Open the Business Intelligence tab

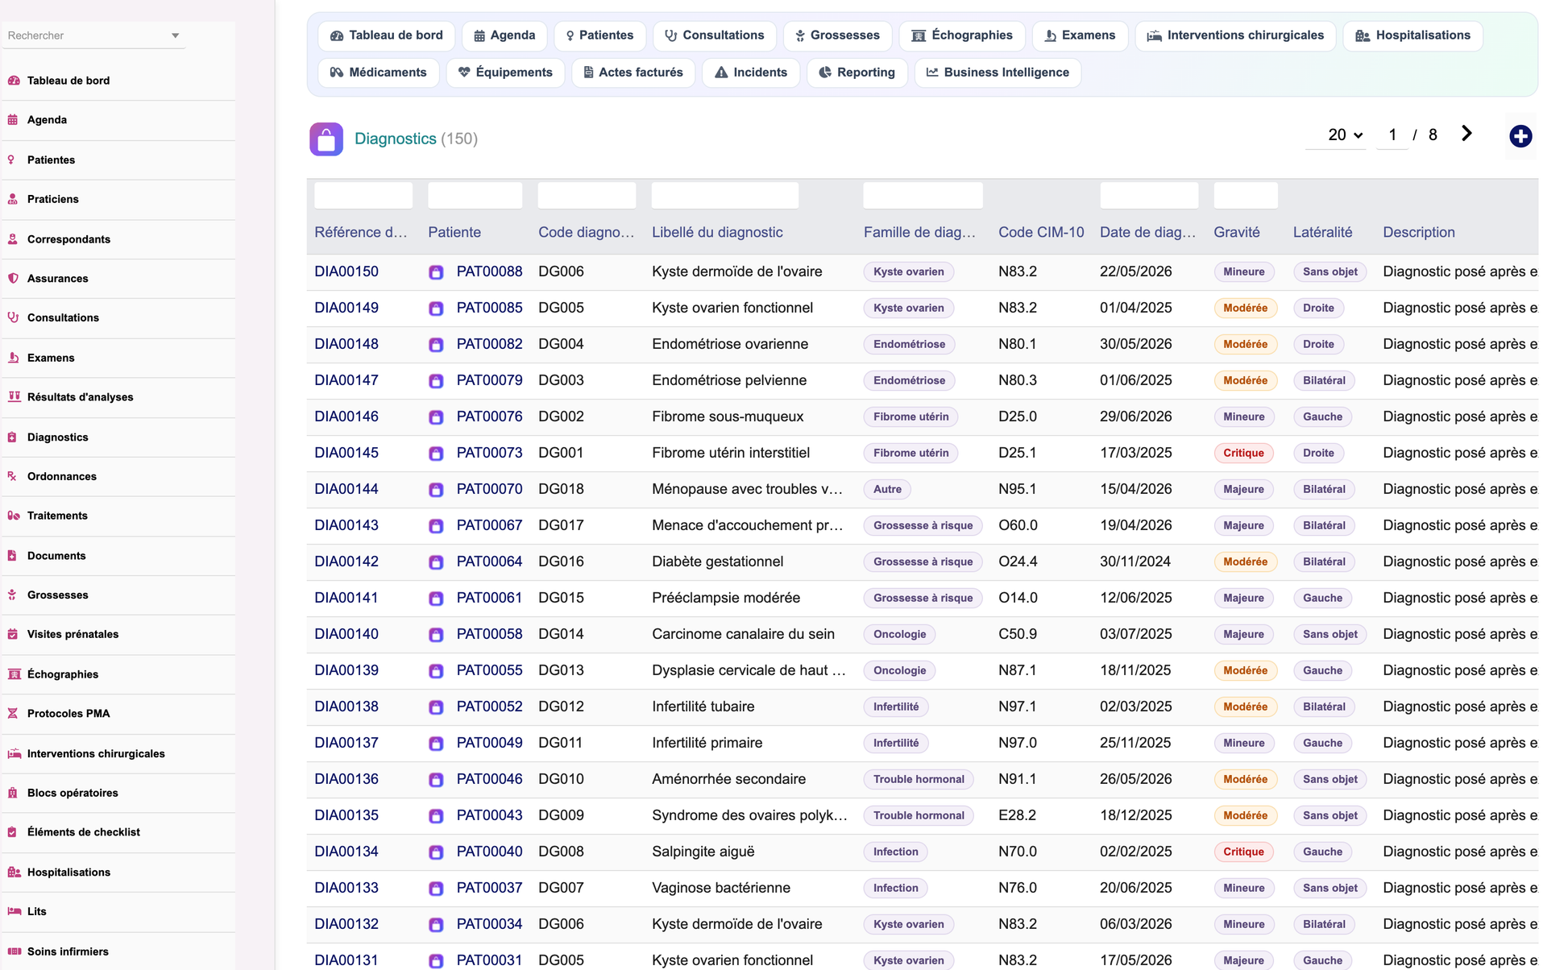coord(998,73)
